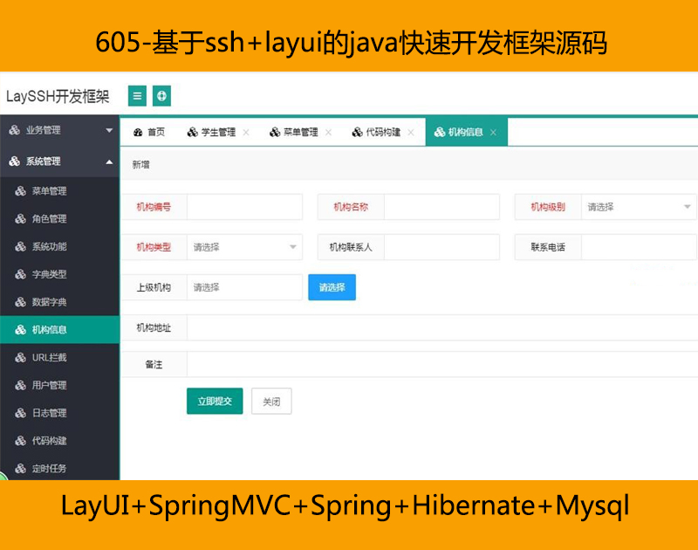698x550 pixels.
Task: Open 菜单管理 in the sidebar
Action: coord(49,191)
